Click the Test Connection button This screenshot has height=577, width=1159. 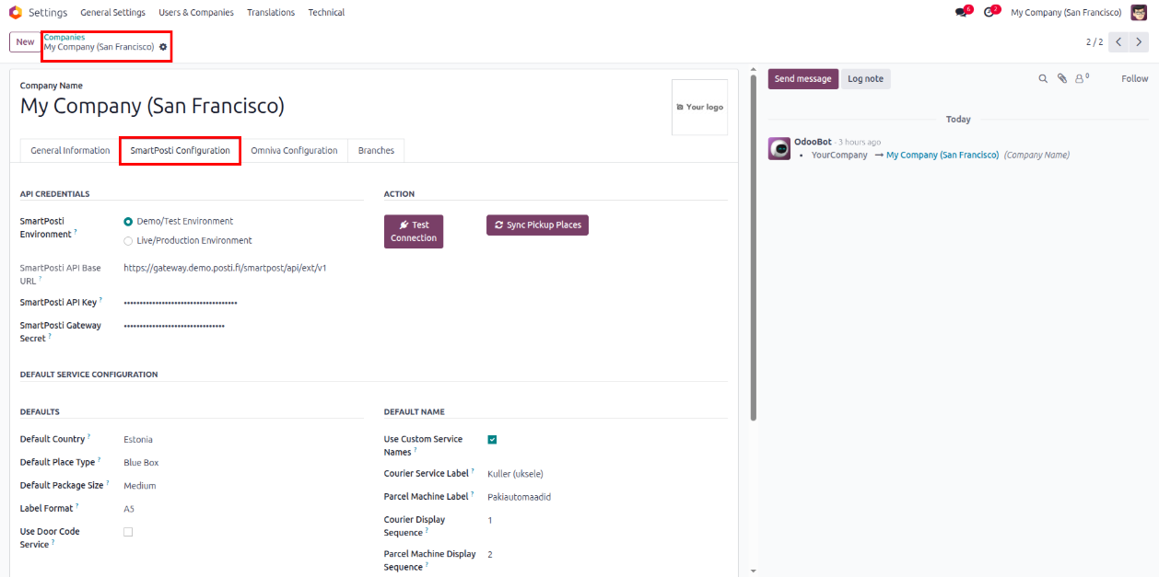click(x=413, y=231)
